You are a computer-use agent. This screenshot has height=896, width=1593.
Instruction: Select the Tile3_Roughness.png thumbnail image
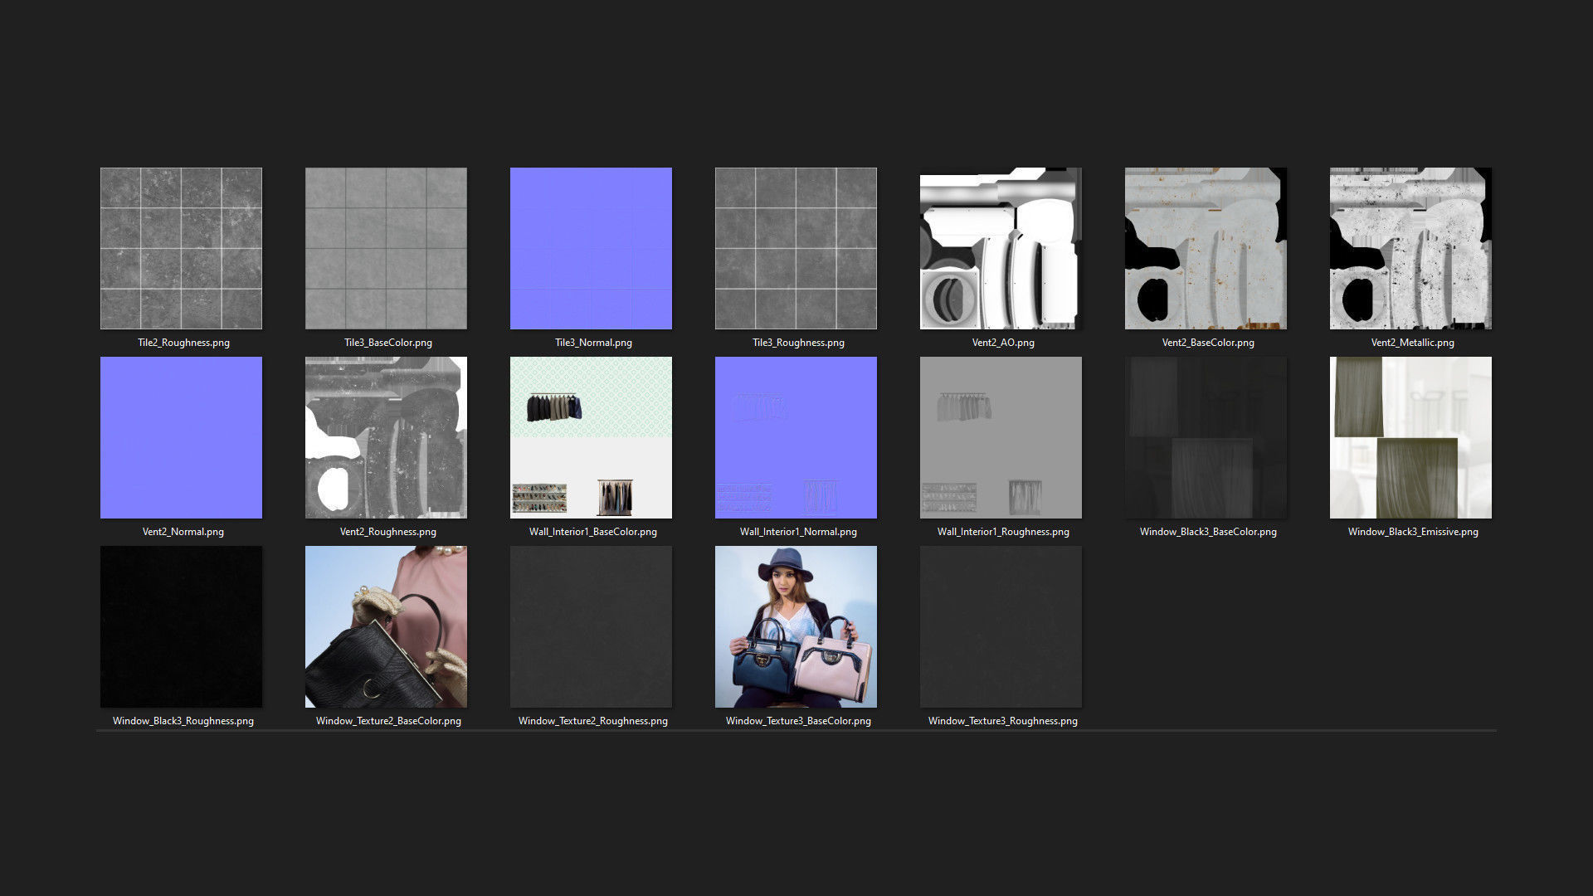point(796,248)
